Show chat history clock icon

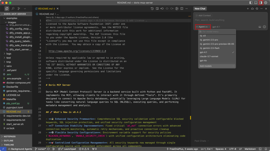pyautogui.click(x=257, y=8)
